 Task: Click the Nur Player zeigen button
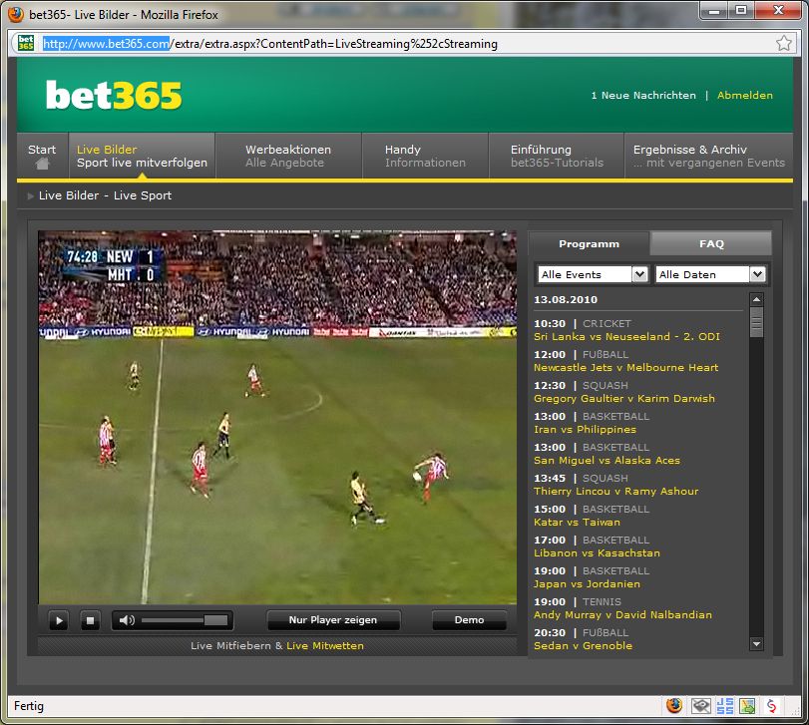pyautogui.click(x=333, y=620)
